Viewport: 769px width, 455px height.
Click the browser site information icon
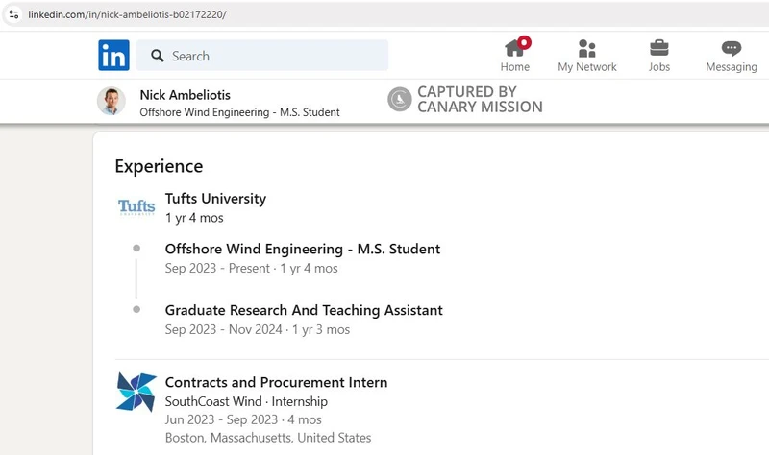click(13, 15)
